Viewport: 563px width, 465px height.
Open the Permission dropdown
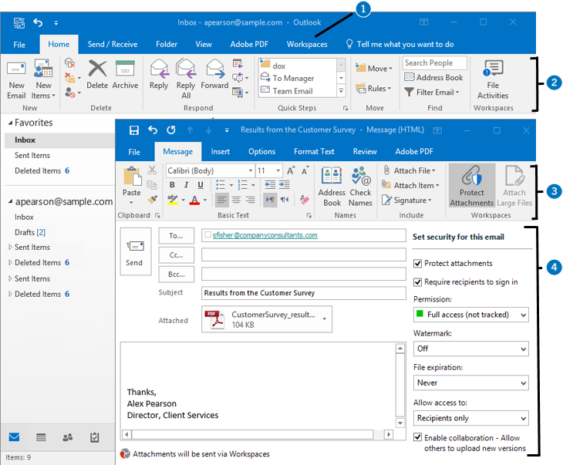470,315
